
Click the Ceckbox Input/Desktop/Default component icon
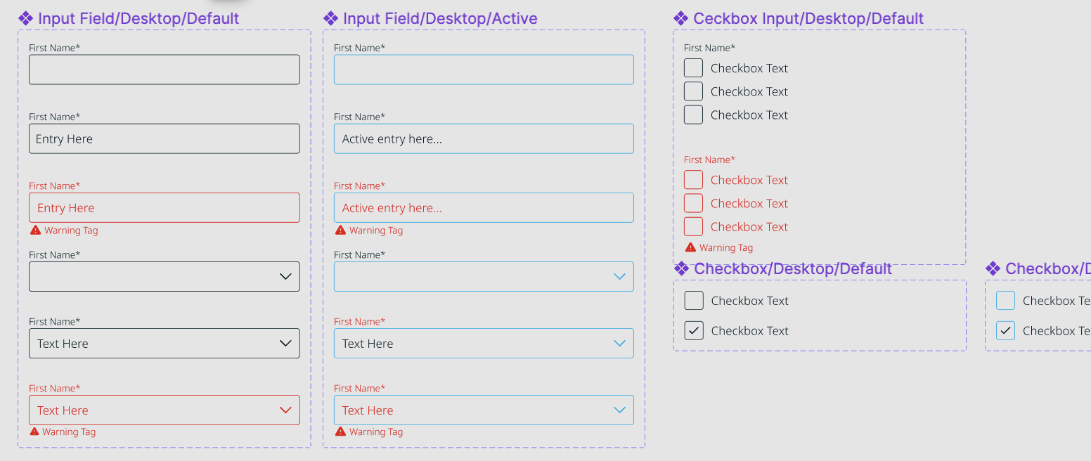click(x=680, y=19)
